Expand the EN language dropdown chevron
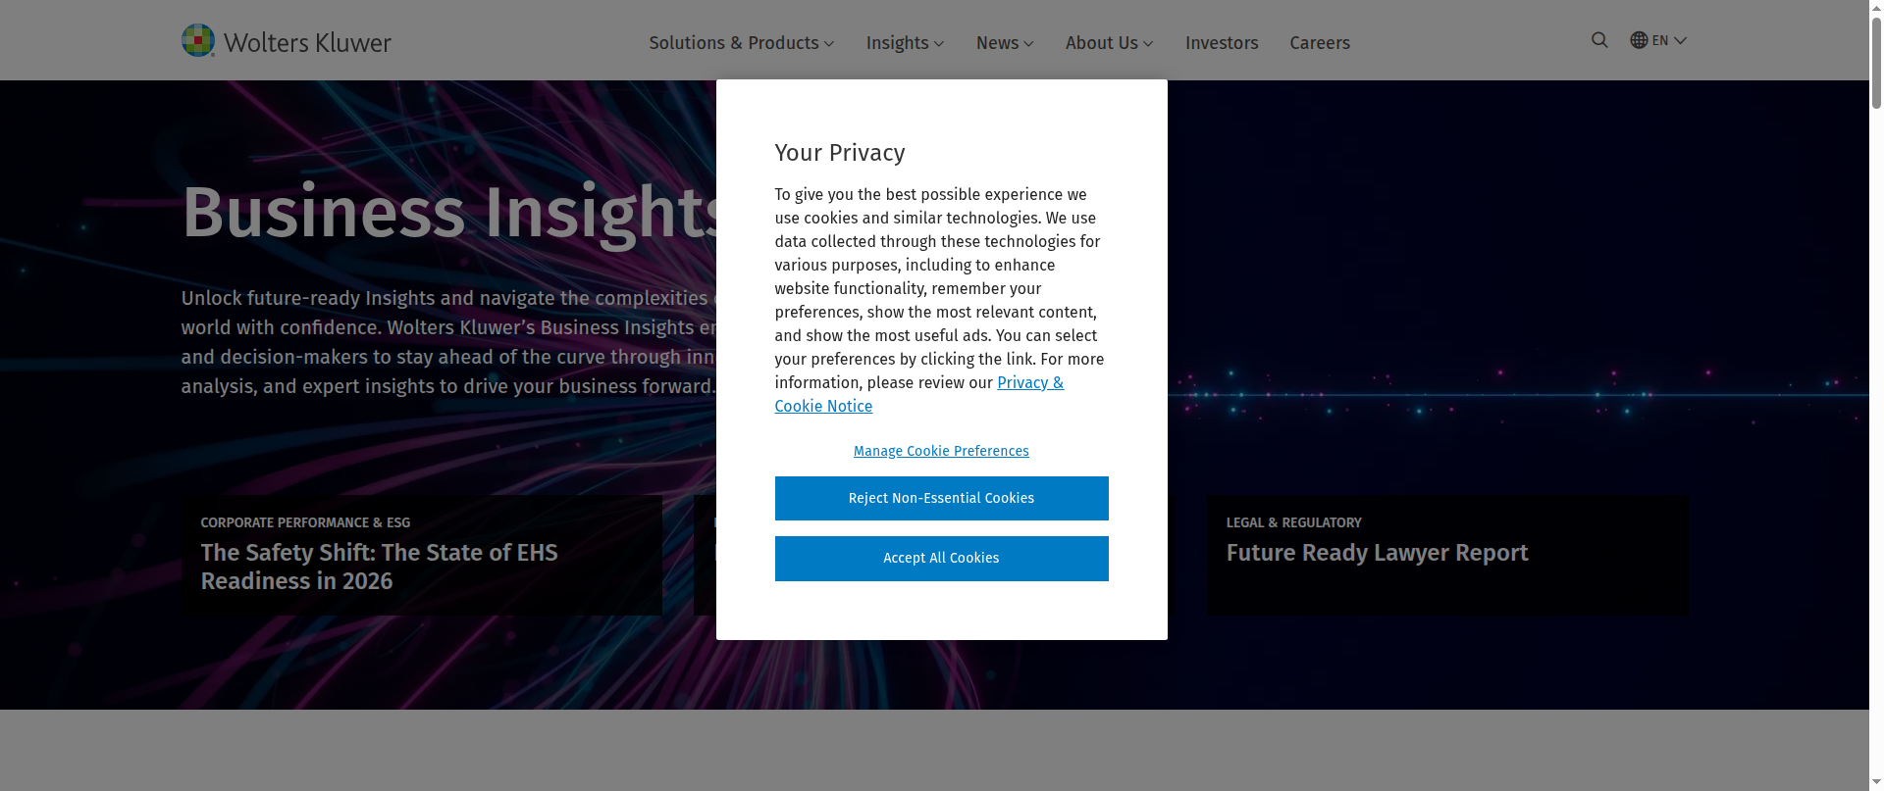 coord(1680,40)
